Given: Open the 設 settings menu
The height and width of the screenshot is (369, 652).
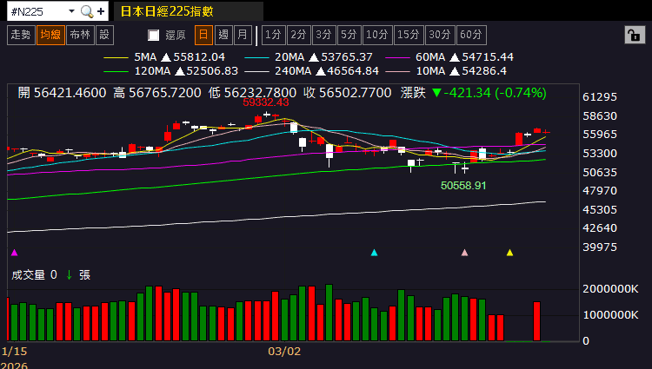Looking at the screenshot, I should click(104, 35).
